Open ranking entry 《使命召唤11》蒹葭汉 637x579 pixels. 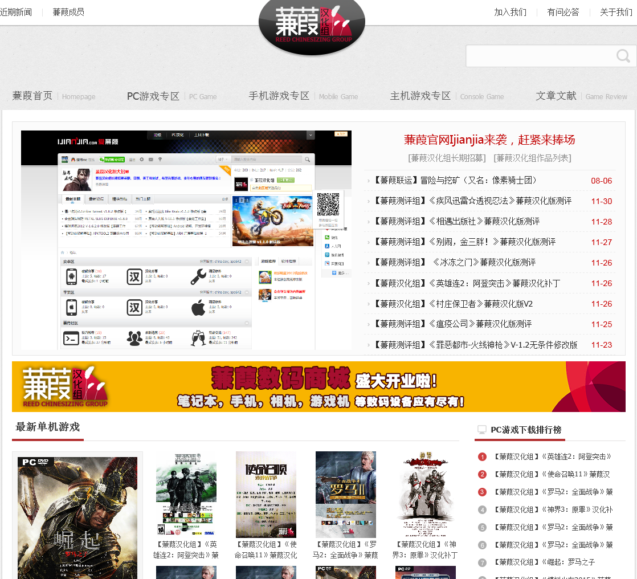[552, 474]
